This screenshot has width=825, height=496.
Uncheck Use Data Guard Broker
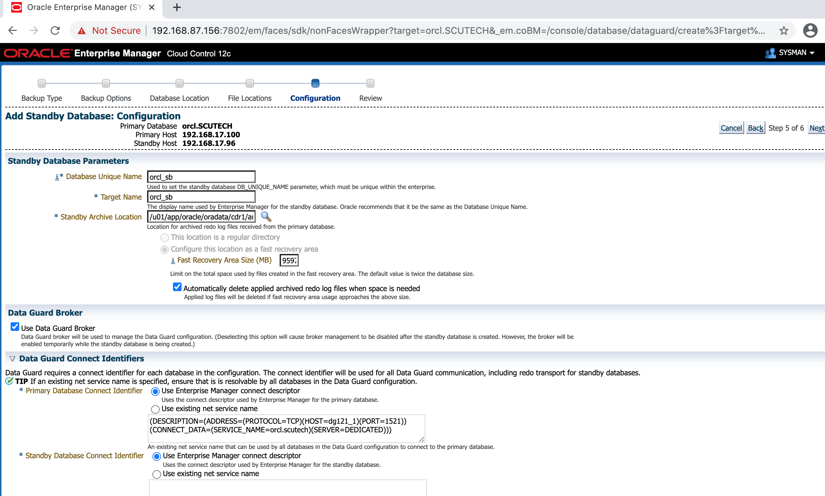click(15, 327)
